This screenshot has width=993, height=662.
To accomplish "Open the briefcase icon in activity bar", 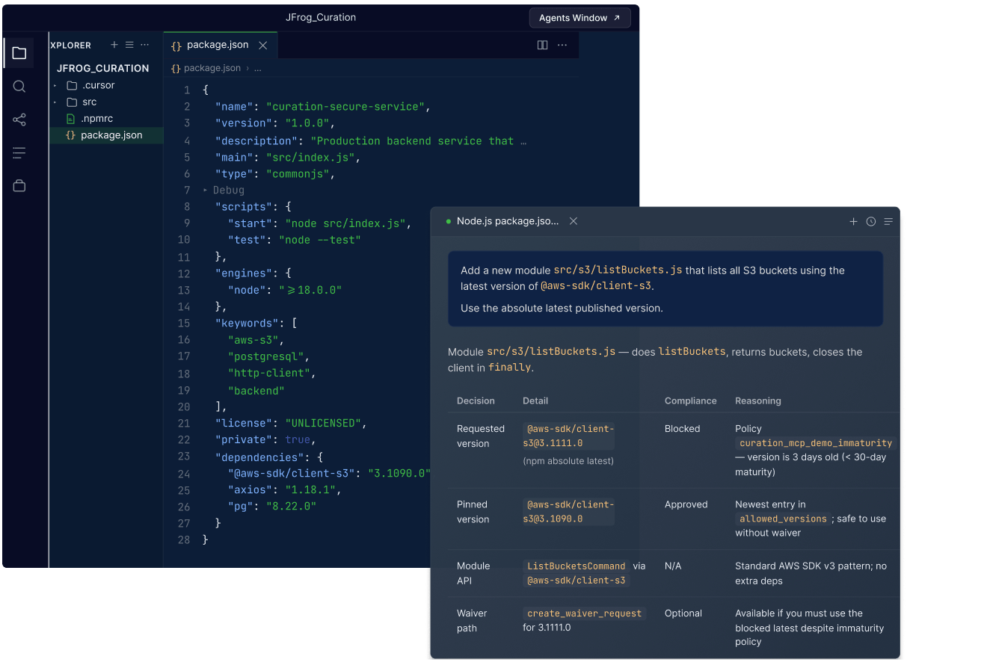I will [19, 186].
